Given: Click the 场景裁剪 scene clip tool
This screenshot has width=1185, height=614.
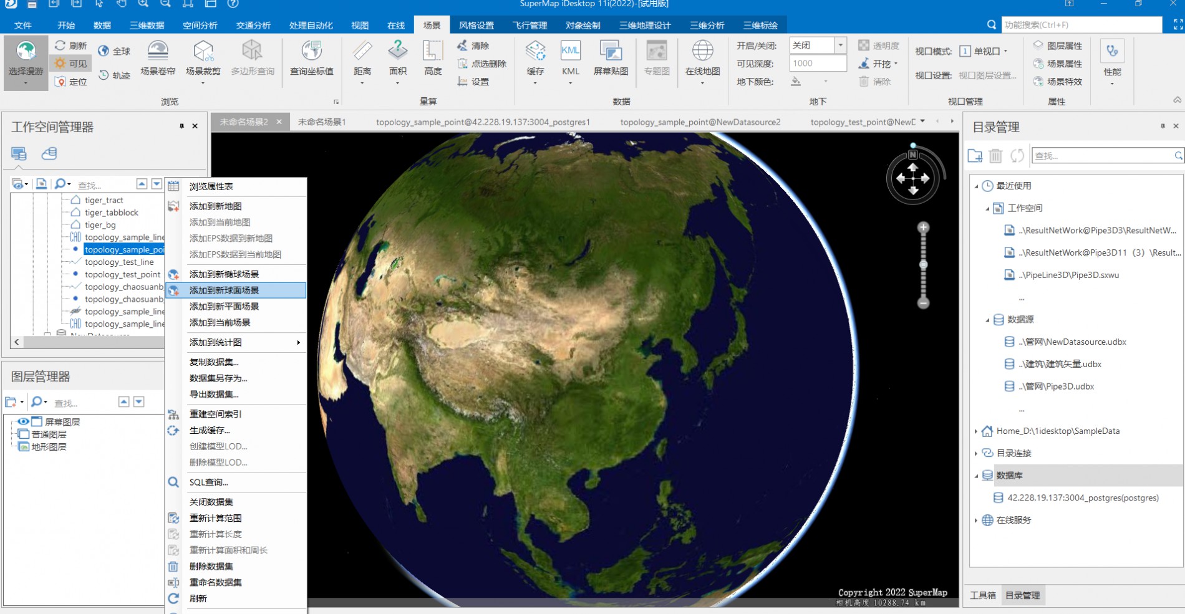Looking at the screenshot, I should [x=203, y=61].
